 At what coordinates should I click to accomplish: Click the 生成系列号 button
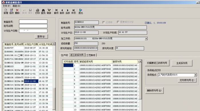tap(182, 63)
